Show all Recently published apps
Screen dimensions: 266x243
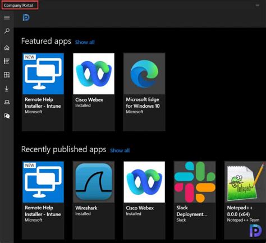tap(120, 150)
